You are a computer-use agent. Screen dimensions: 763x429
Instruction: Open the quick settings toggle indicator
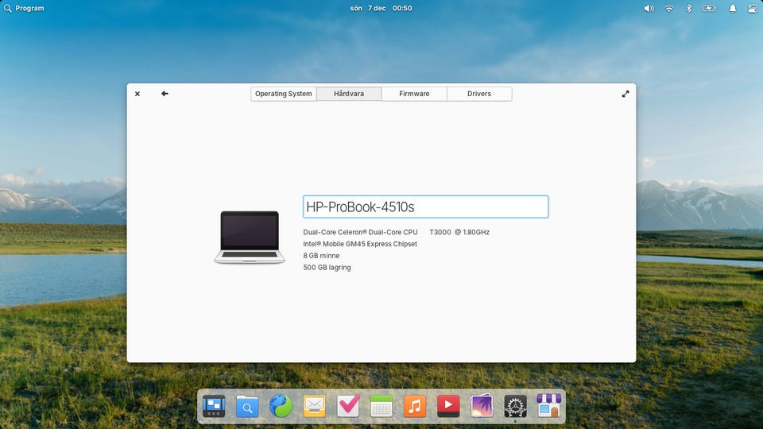(752, 8)
